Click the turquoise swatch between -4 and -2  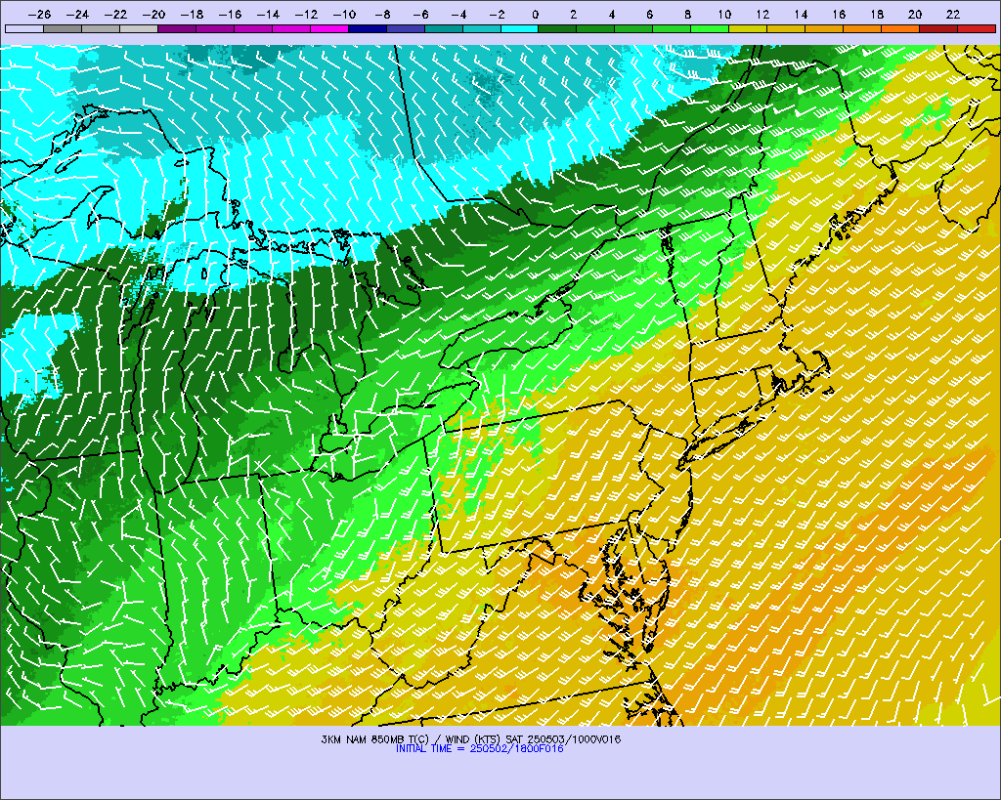click(x=482, y=28)
